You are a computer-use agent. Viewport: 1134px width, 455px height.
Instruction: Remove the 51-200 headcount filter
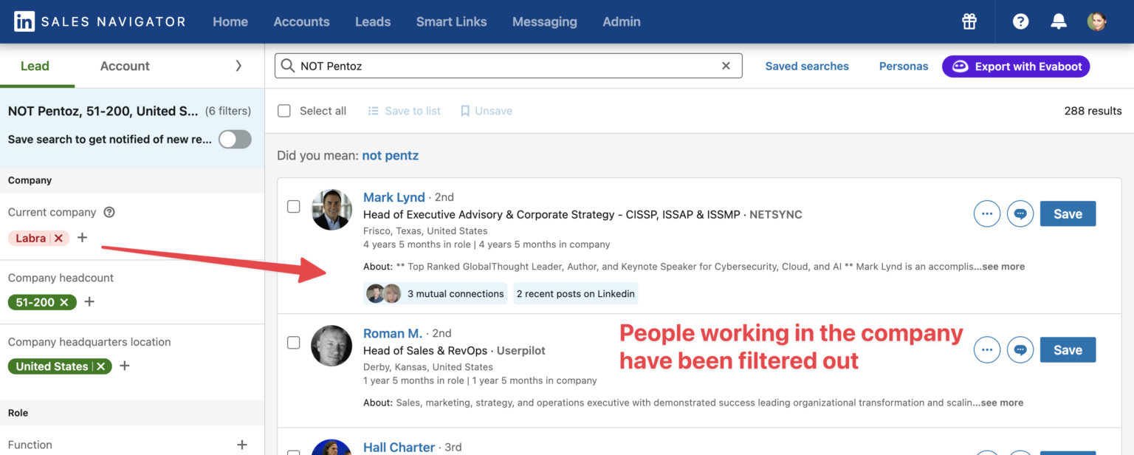64,302
